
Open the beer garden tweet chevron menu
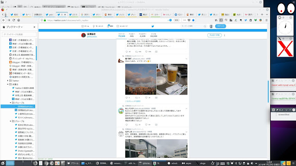[186, 59]
